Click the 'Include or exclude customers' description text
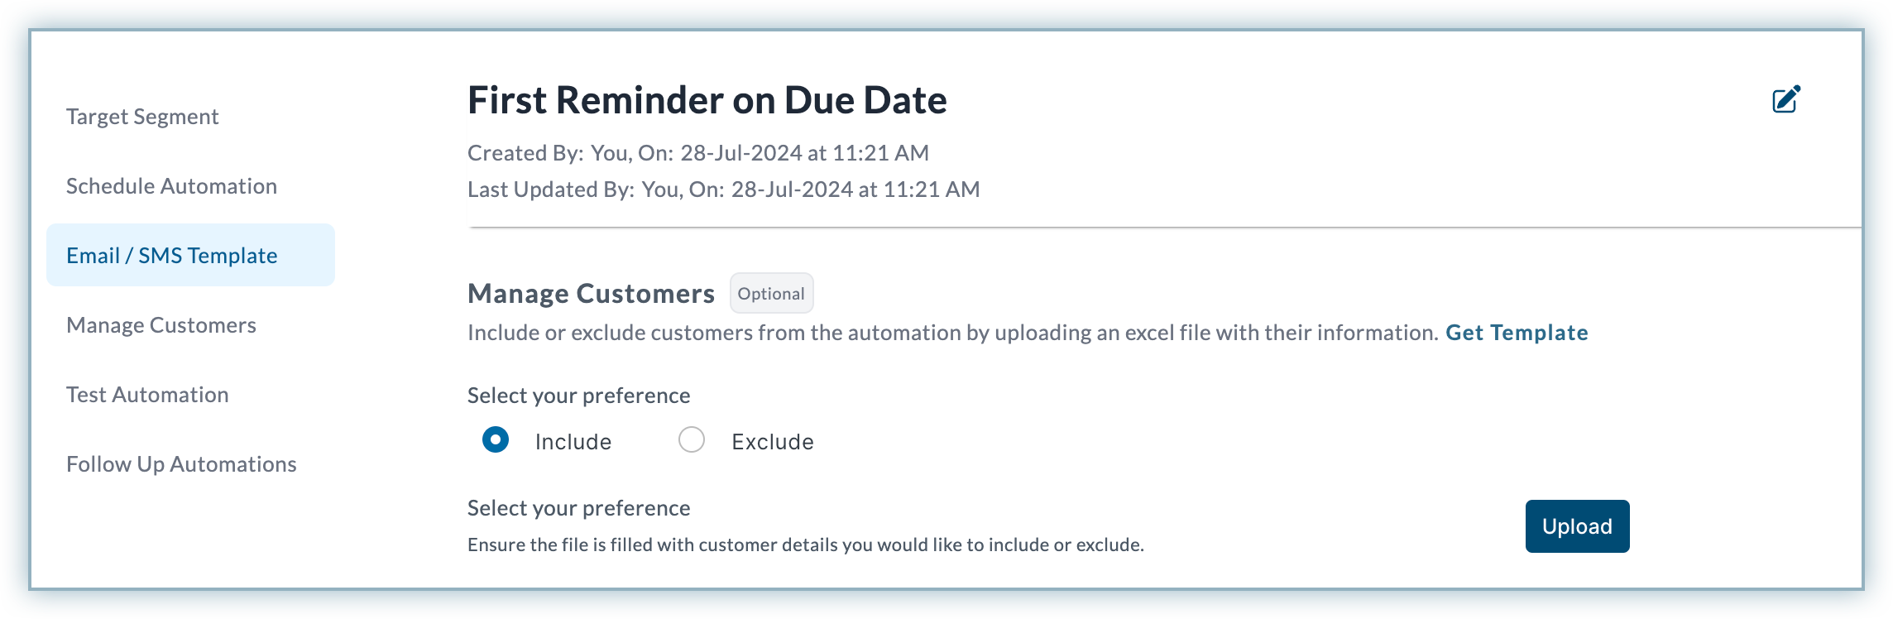Screen dimensions: 1893x619 pos(953,333)
